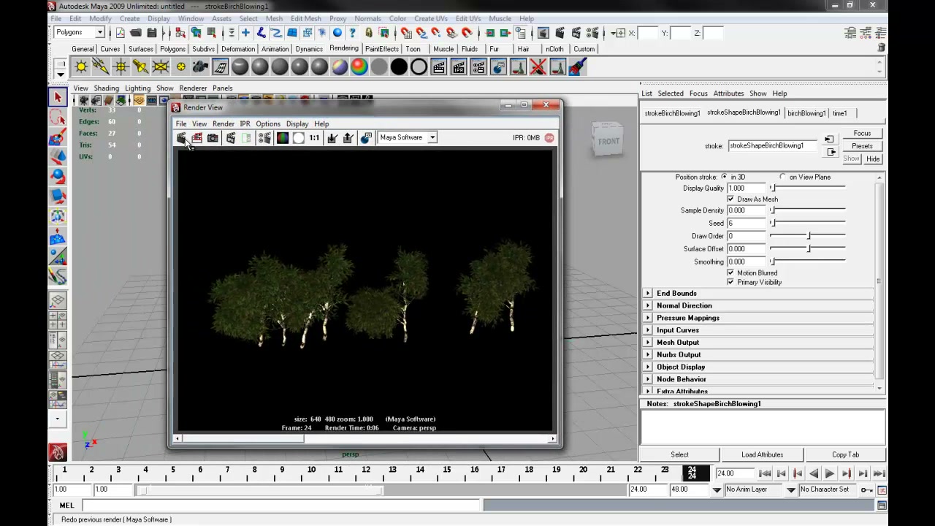Click the lock selection padlock icon

[x=369, y=33]
